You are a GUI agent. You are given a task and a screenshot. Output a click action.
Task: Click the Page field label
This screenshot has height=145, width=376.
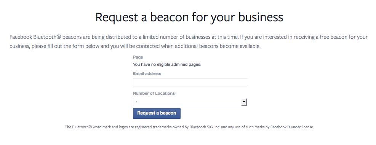tap(138, 57)
